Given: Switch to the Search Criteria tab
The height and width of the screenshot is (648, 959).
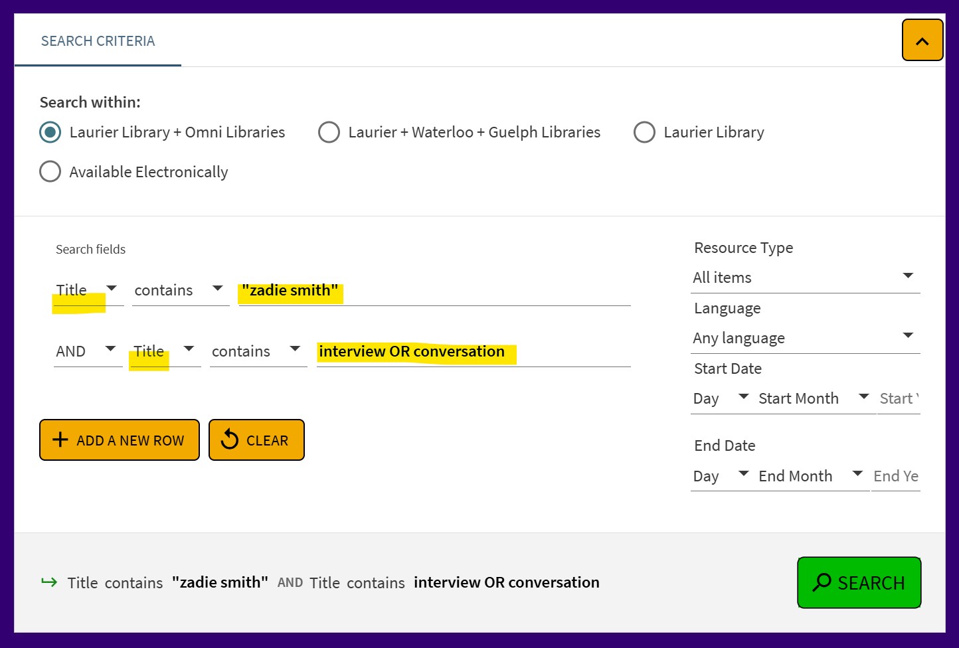Looking at the screenshot, I should click(98, 41).
